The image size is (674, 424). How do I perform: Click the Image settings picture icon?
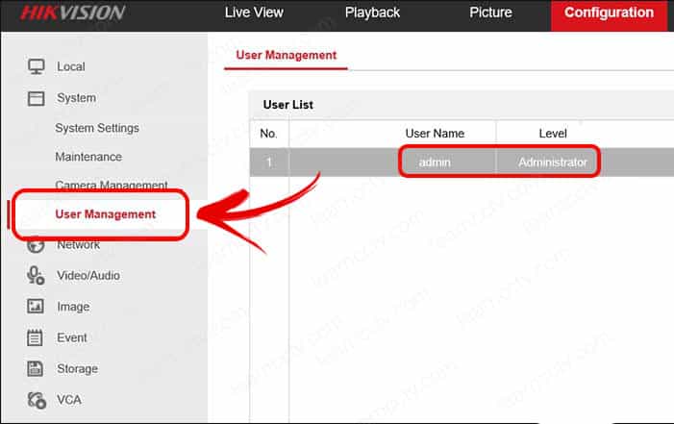37,307
